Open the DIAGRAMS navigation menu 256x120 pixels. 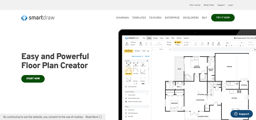(x=123, y=18)
